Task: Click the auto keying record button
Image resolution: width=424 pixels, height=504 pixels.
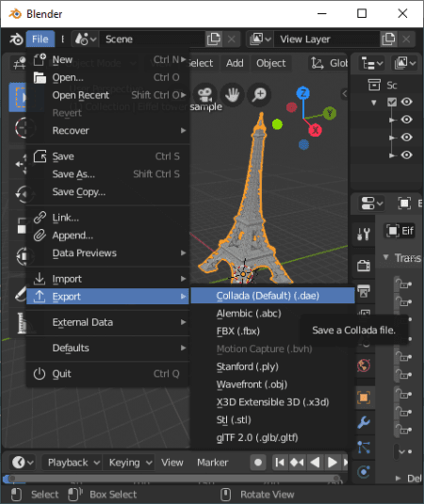Action: click(x=258, y=463)
